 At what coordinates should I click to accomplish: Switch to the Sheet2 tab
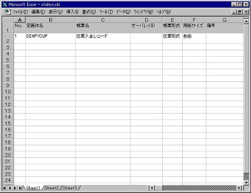pos(51,188)
